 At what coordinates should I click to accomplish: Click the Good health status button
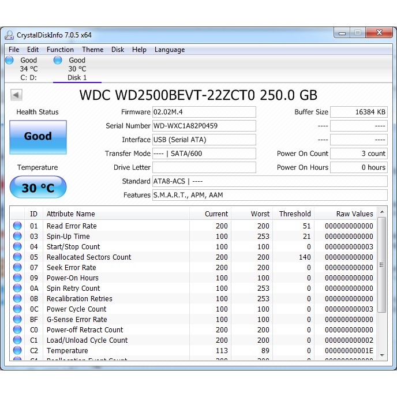38,137
